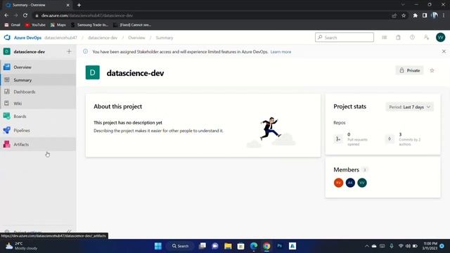Screen dimensions: 450x253
Task: Close the Summary - Overview tab
Action: pos(68,5)
